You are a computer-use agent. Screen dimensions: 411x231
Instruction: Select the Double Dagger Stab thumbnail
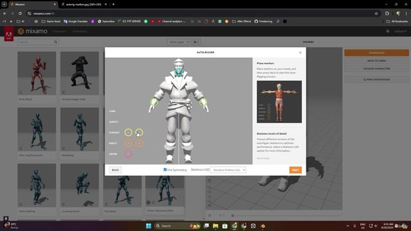80,73
